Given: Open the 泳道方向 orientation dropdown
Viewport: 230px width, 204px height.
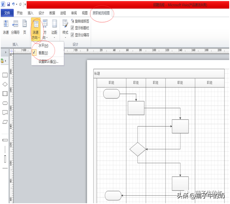Looking at the screenshot, I should coord(36,29).
